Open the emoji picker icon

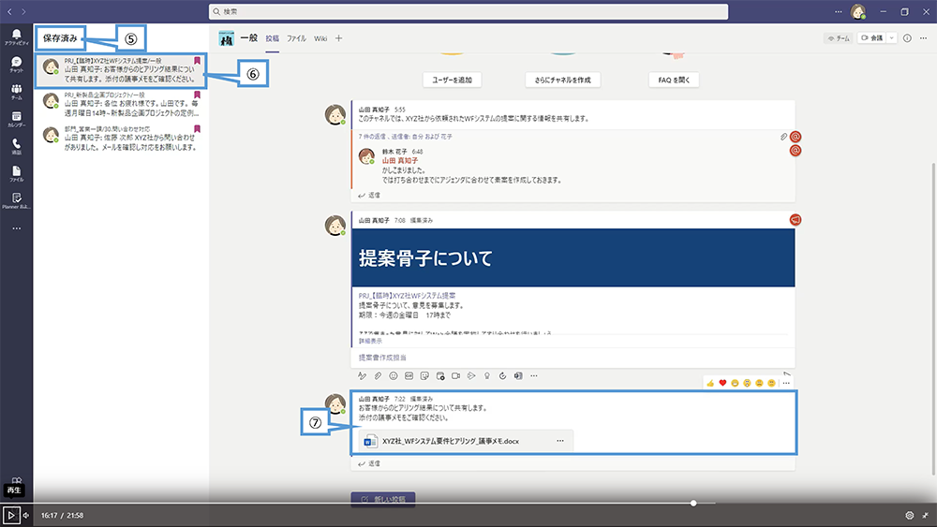tap(394, 376)
